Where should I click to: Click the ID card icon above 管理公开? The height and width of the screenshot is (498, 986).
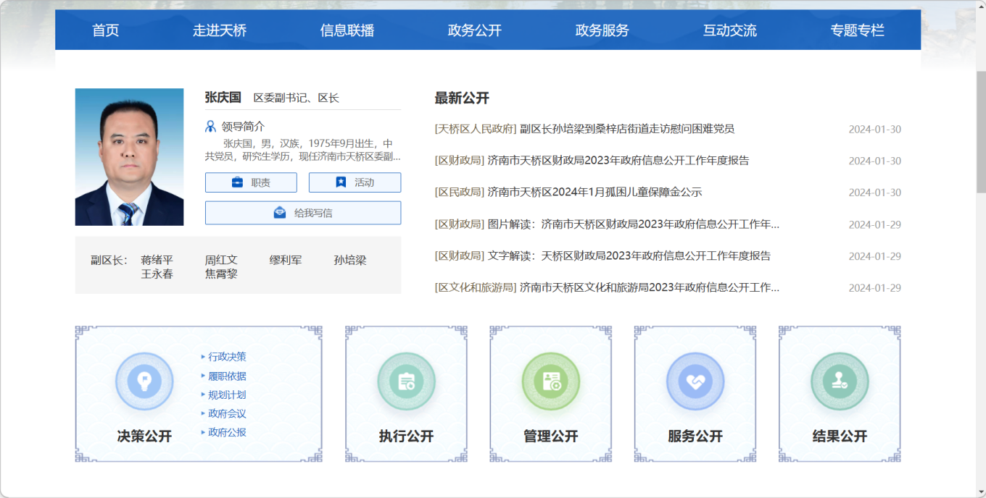(551, 381)
